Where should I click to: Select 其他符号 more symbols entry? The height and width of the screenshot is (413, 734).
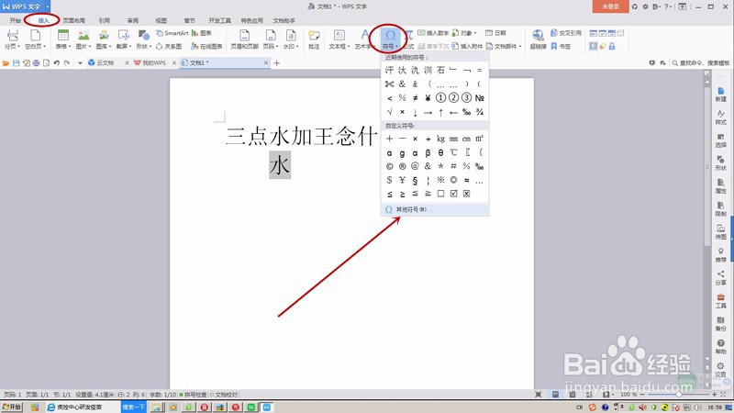(435, 210)
